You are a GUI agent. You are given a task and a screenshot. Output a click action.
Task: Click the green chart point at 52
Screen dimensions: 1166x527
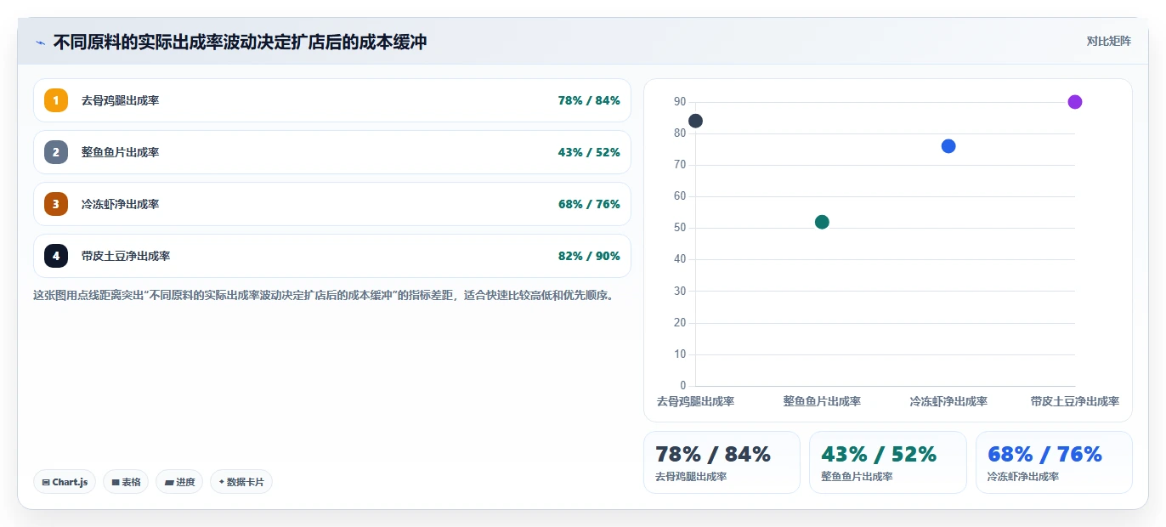tap(822, 222)
